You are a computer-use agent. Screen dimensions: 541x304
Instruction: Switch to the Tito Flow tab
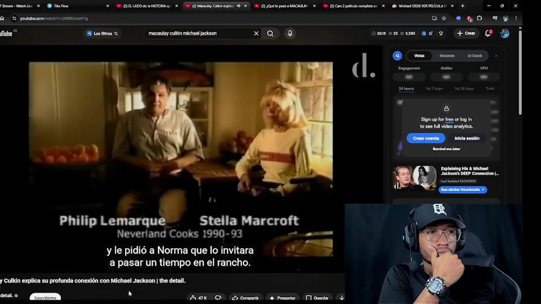tap(76, 6)
